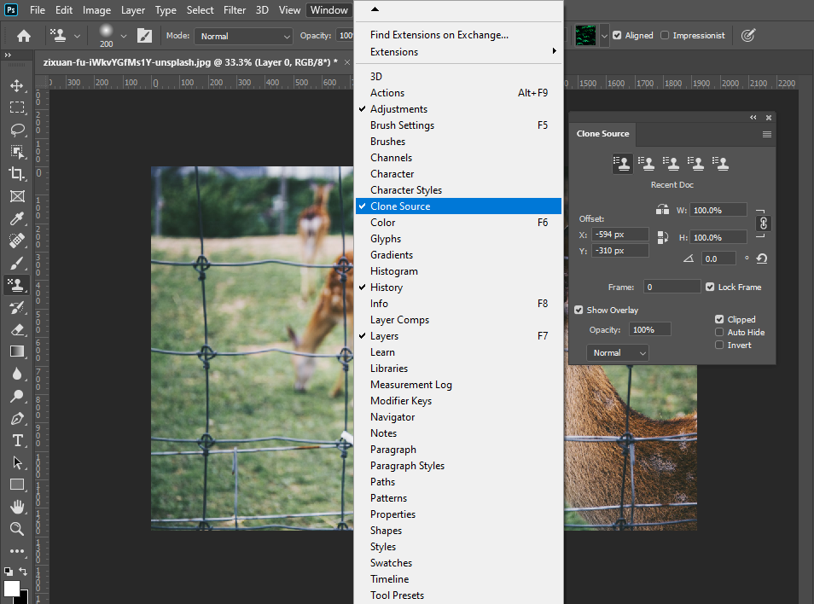
Task: Toggle the Clipped checkbox
Action: [719, 319]
